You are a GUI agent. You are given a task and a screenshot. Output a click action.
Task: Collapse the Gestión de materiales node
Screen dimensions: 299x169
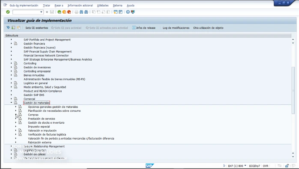[11, 103]
